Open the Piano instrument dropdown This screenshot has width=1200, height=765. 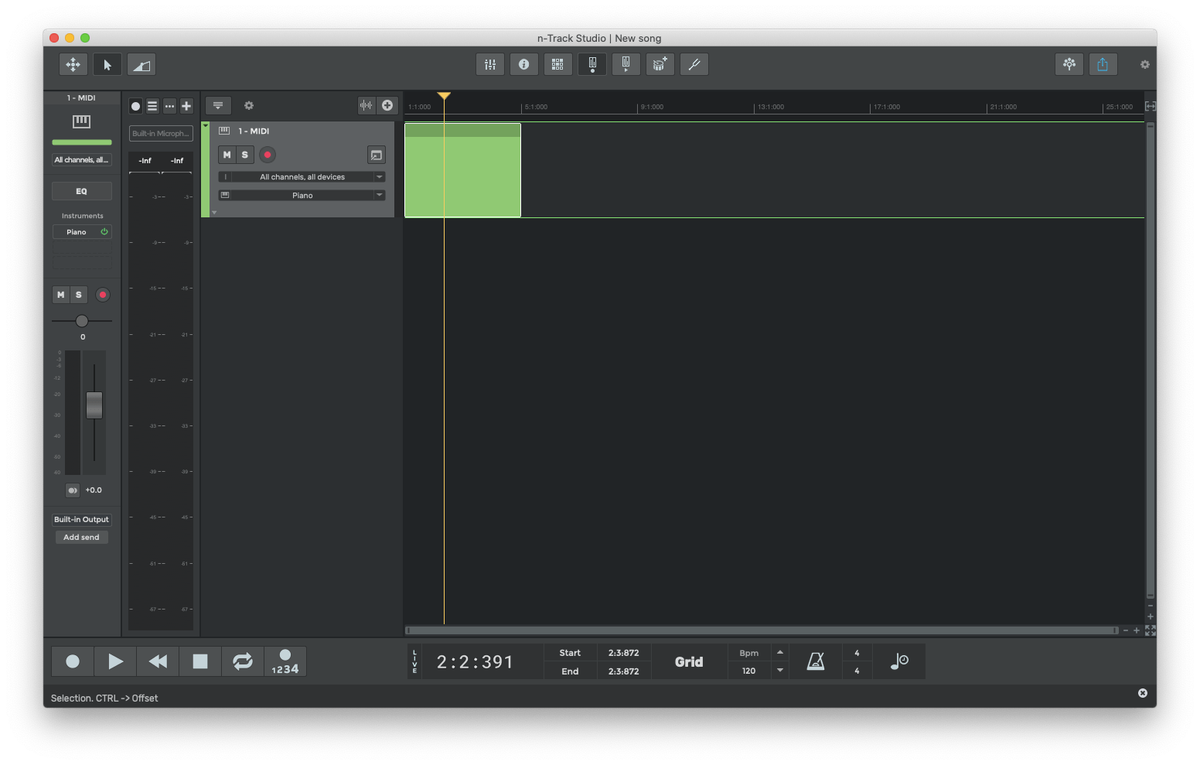[302, 195]
